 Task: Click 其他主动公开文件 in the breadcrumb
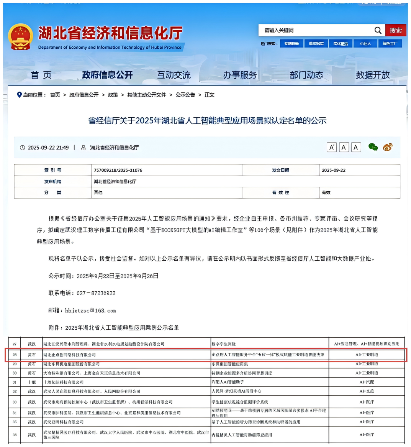pyautogui.click(x=147, y=95)
